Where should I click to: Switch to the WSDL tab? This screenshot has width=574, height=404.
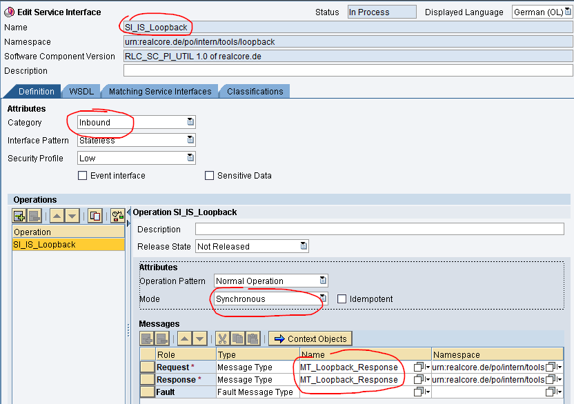82,92
